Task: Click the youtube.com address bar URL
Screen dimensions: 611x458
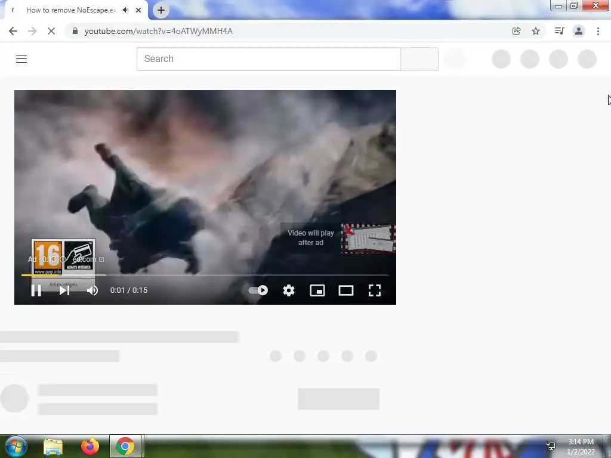Action: click(x=159, y=31)
